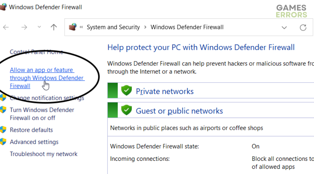Go up one level with Up arrow

click(x=54, y=27)
